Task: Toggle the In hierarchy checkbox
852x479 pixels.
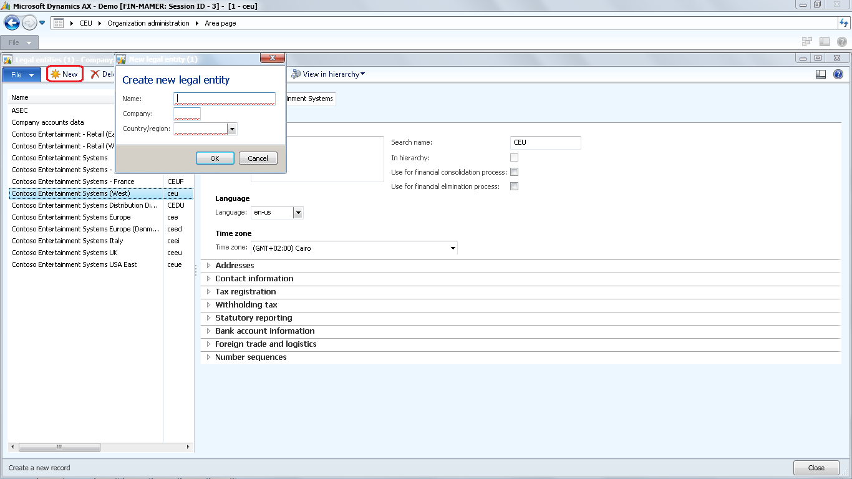Action: click(515, 158)
